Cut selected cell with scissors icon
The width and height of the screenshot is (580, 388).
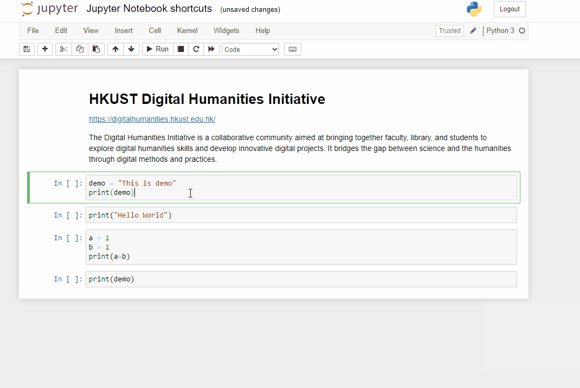pyautogui.click(x=63, y=49)
